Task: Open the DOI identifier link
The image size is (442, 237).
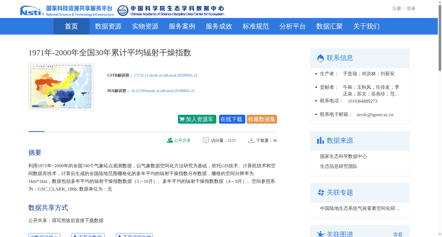Action: pyautogui.click(x=163, y=91)
